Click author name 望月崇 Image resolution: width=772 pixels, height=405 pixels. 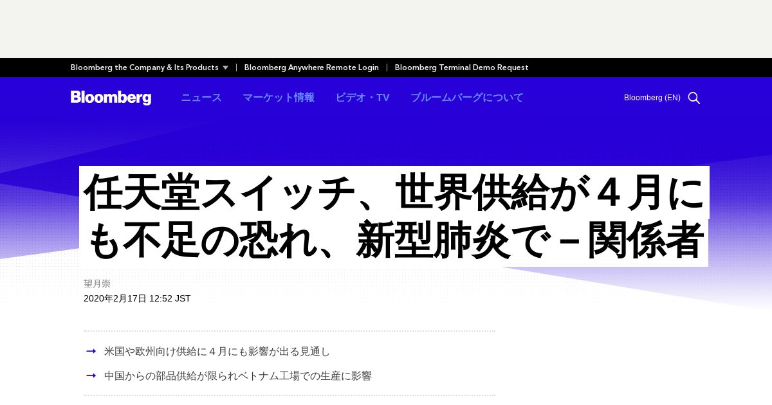click(x=97, y=283)
